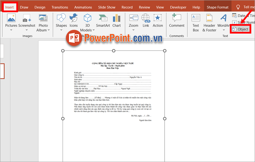The width and height of the screenshot is (255, 162).
Task: Go to the Animations tab
Action: (x=83, y=7)
